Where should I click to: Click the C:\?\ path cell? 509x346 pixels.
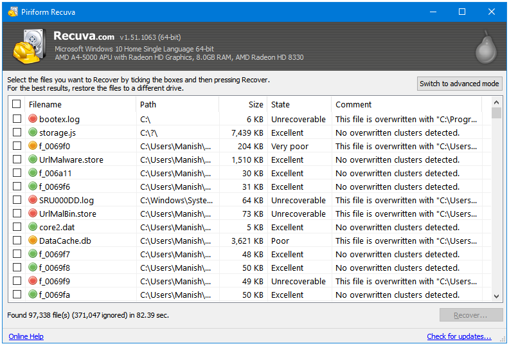(x=148, y=133)
